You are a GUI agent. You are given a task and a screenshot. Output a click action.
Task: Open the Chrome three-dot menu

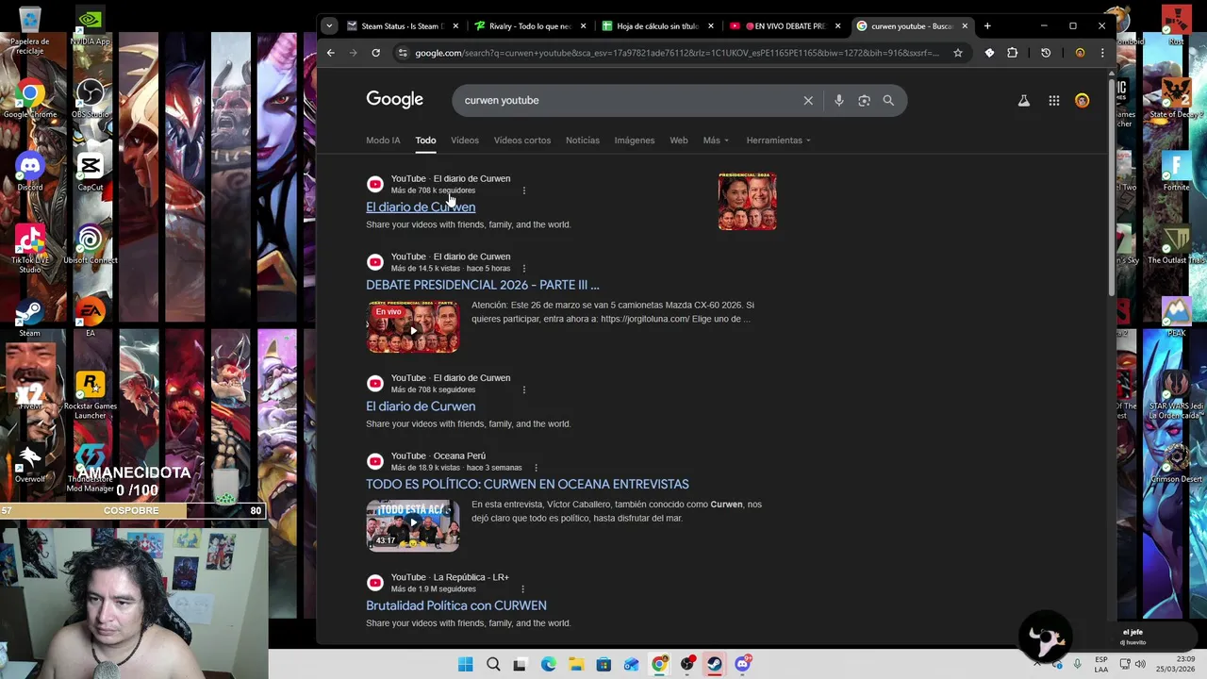coord(1102,53)
